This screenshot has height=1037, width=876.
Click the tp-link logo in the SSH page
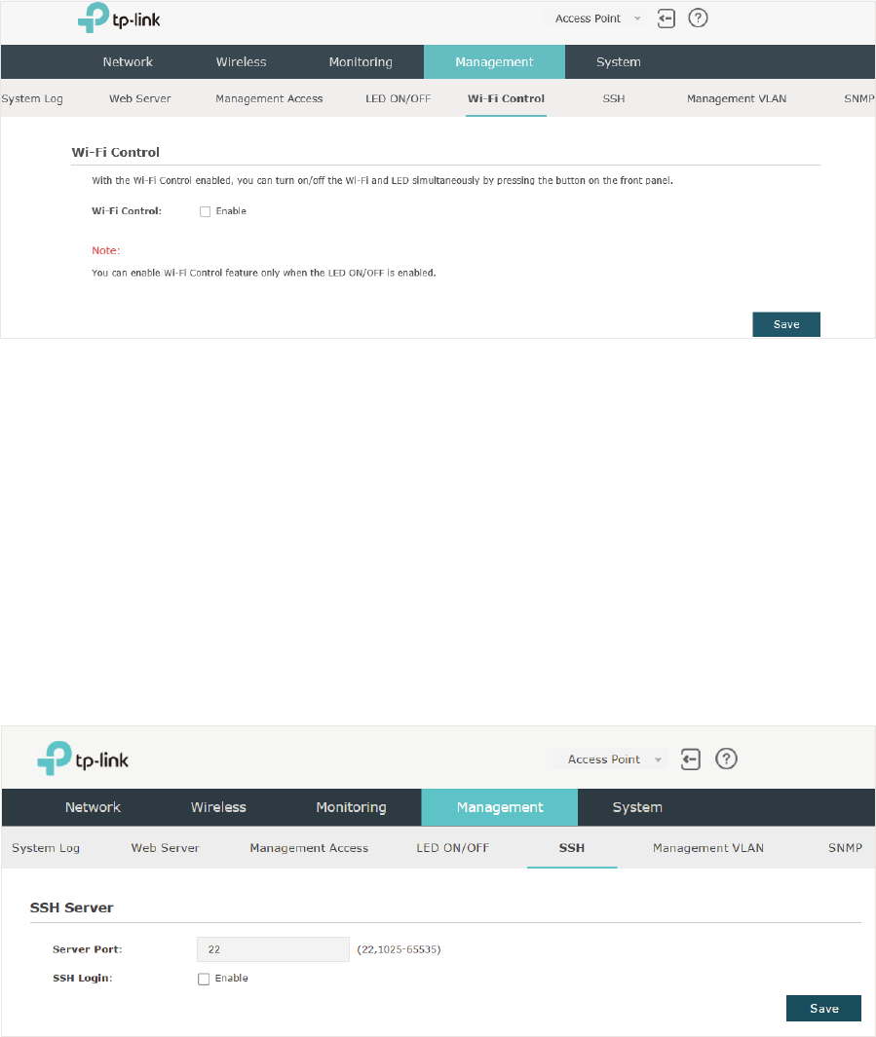pos(83,758)
